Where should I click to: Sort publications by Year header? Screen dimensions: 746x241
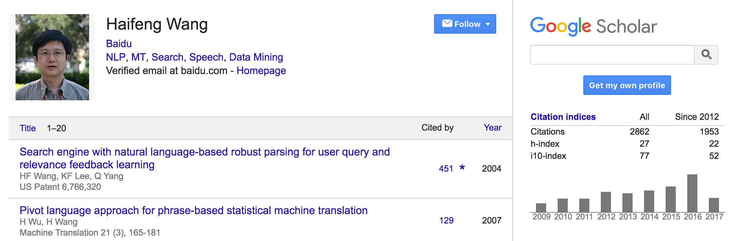coord(492,128)
